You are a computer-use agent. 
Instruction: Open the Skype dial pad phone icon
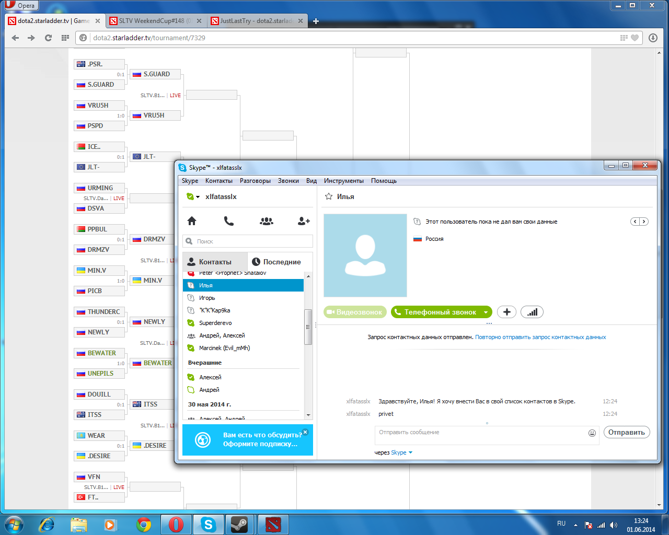coord(229,221)
